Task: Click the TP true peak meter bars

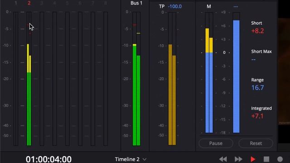Action: pos(172,79)
